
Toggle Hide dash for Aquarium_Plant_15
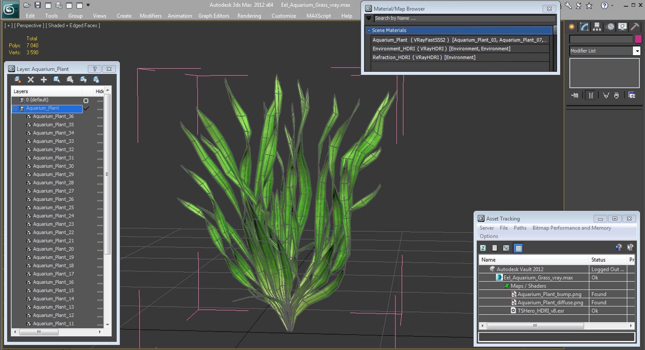(100, 291)
